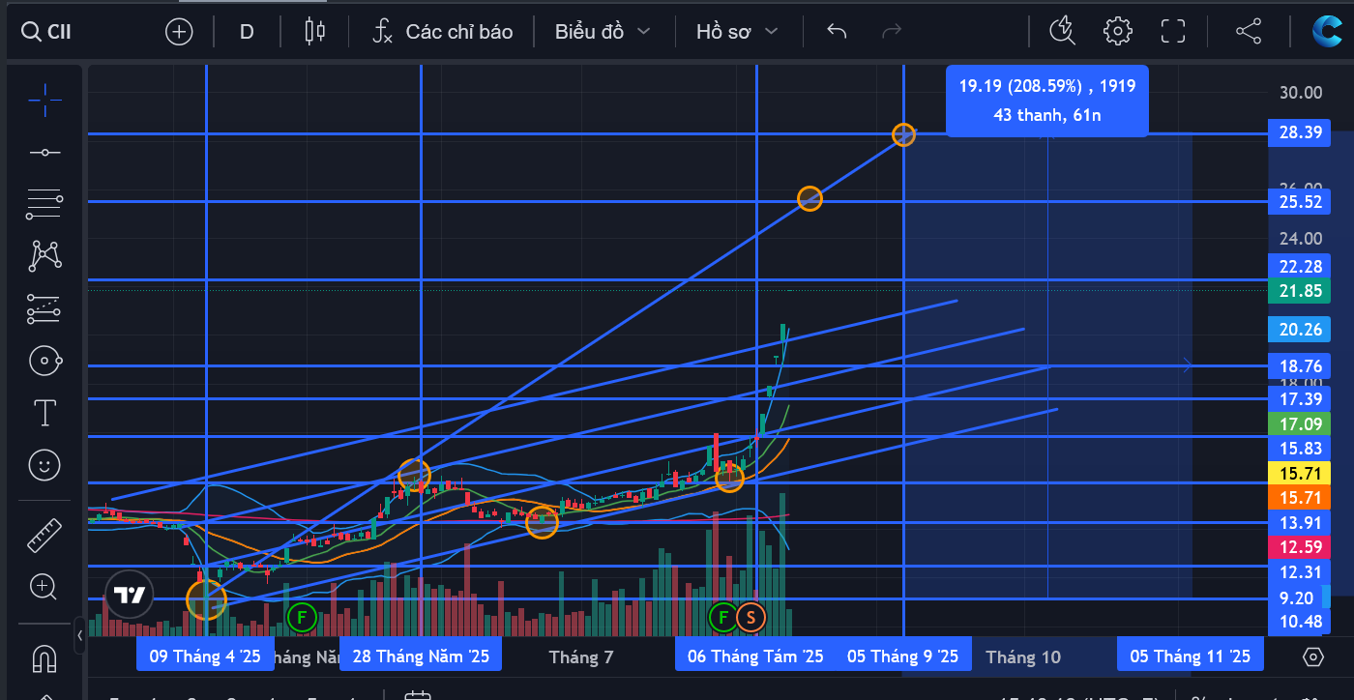Click the green 17.09 price label

tap(1300, 423)
